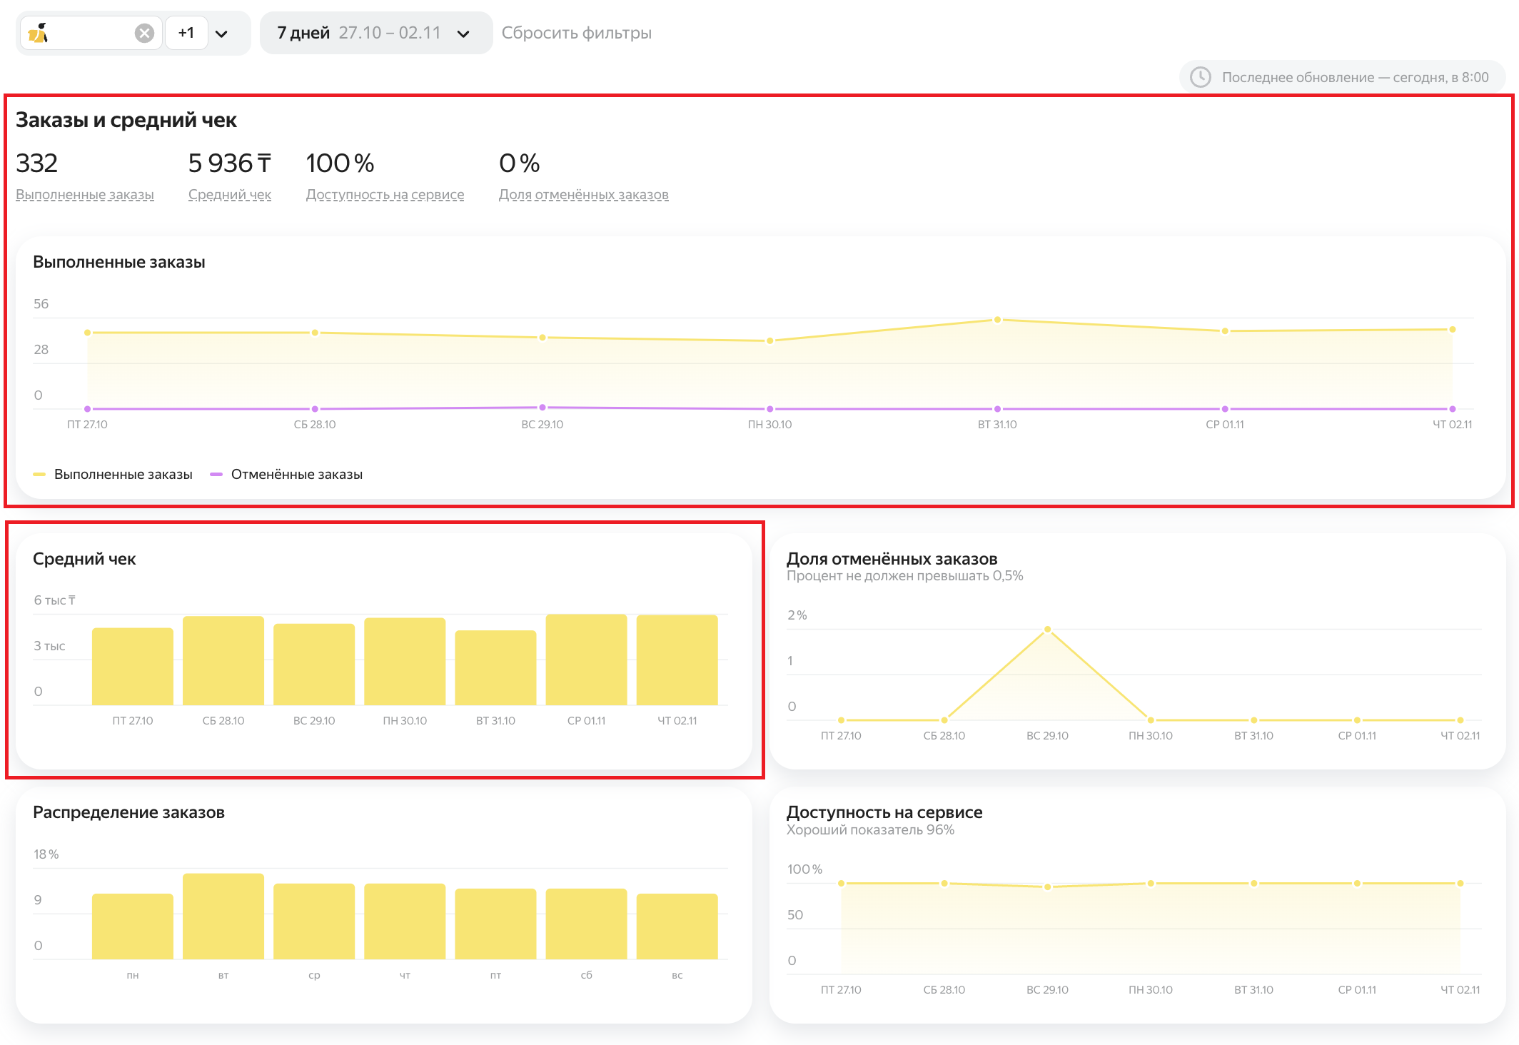Expand the restaurant filter dropdown chevron
Image resolution: width=1519 pixels, height=1045 pixels.
click(x=222, y=34)
